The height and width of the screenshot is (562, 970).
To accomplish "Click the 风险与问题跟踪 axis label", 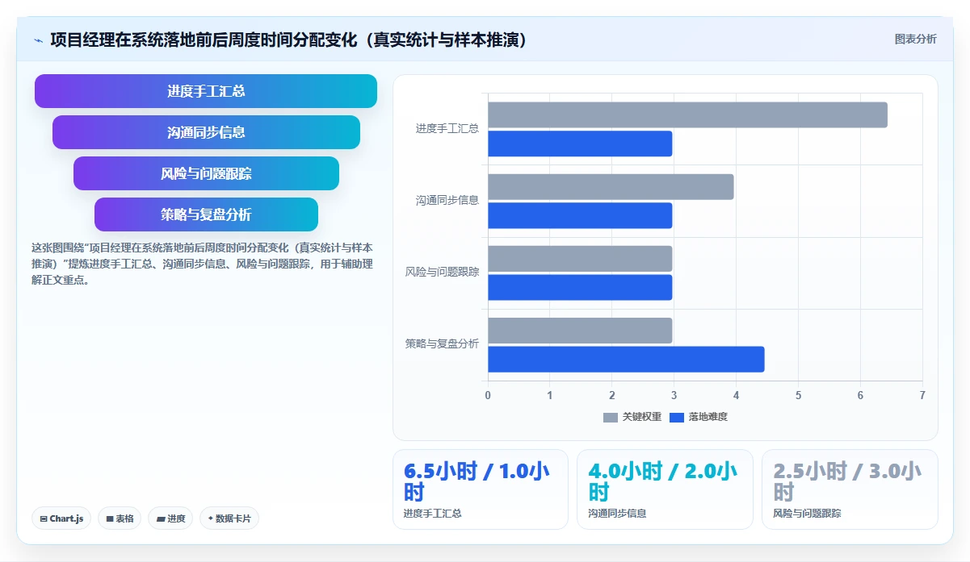I will [x=442, y=272].
